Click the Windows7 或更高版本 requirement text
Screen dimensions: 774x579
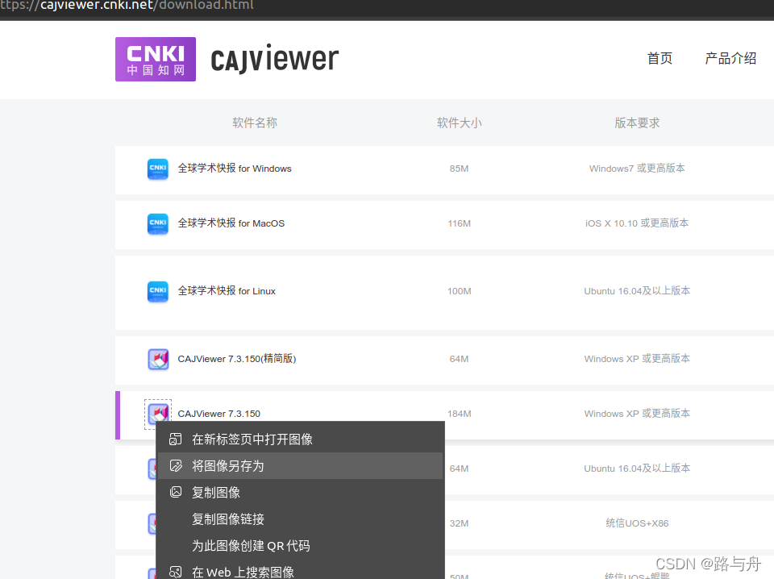point(637,169)
